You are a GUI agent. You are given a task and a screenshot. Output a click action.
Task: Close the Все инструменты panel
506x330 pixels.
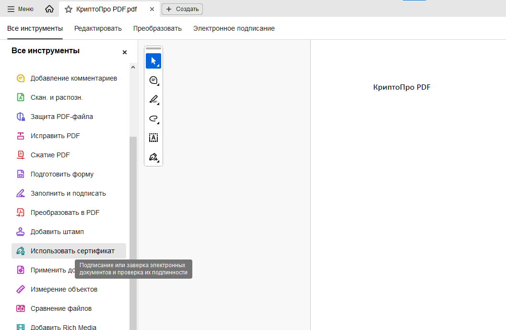coord(125,52)
